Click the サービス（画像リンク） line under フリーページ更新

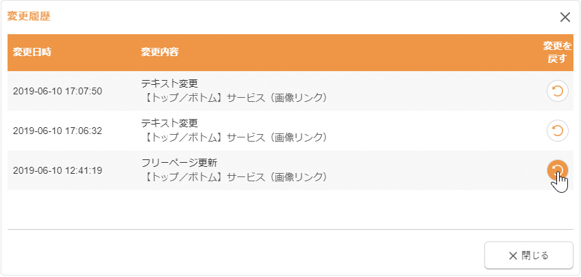point(234,178)
